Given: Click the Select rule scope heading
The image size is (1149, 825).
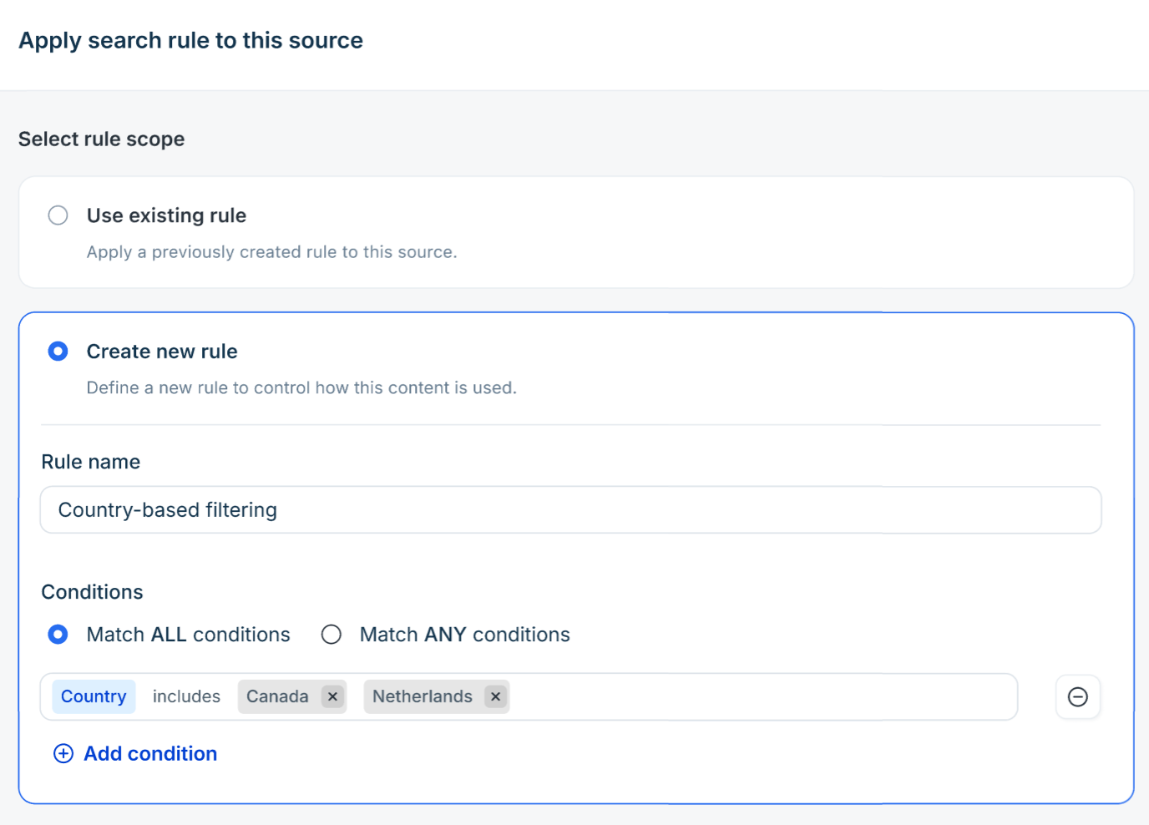Looking at the screenshot, I should 102,139.
